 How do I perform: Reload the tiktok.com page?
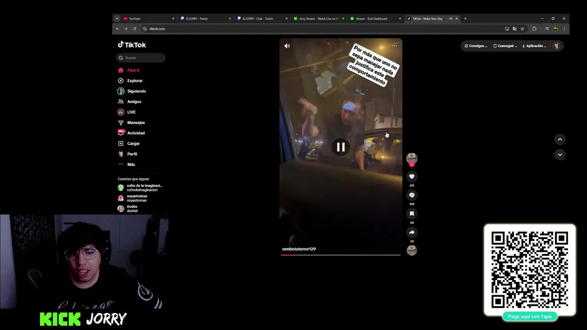tap(134, 29)
